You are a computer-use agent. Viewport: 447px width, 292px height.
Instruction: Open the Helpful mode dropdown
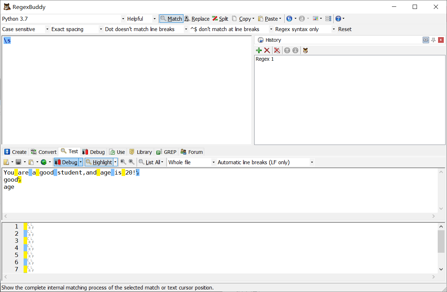[154, 19]
